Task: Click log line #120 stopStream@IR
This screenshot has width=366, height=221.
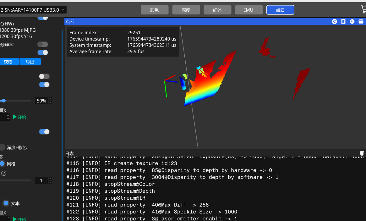Action: point(106,198)
